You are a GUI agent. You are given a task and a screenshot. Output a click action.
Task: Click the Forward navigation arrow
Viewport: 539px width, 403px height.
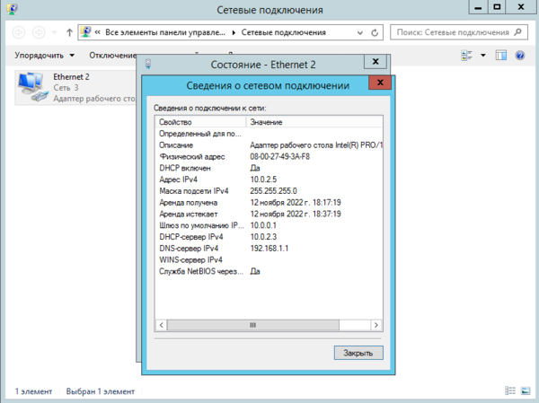[x=40, y=31]
